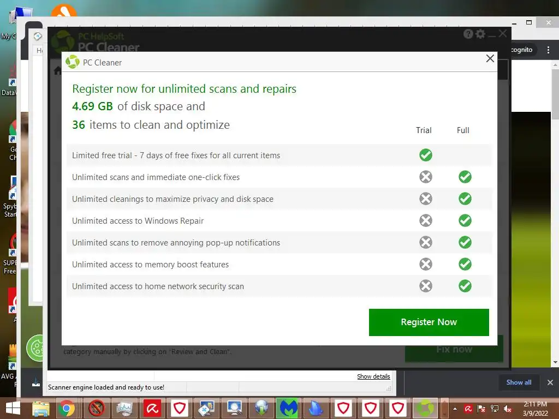Click the '4.69 GB' disk space value

92,106
